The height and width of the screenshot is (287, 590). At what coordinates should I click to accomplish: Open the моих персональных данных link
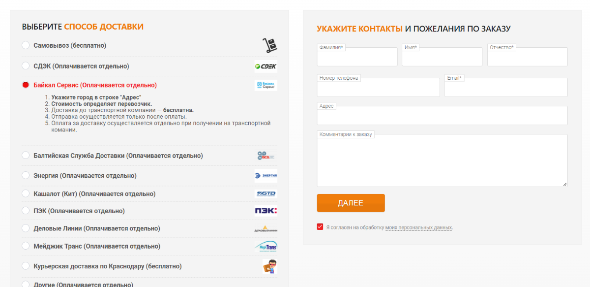pyautogui.click(x=418, y=227)
